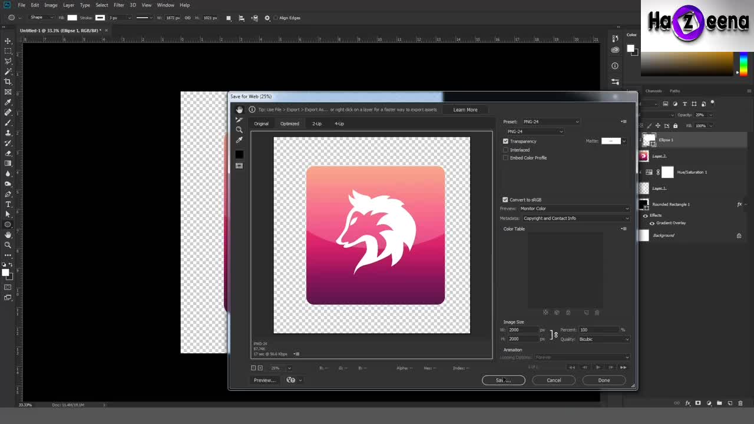This screenshot has height=424, width=754.
Task: Click the path arrangement icon in options bar
Action: (x=254, y=18)
